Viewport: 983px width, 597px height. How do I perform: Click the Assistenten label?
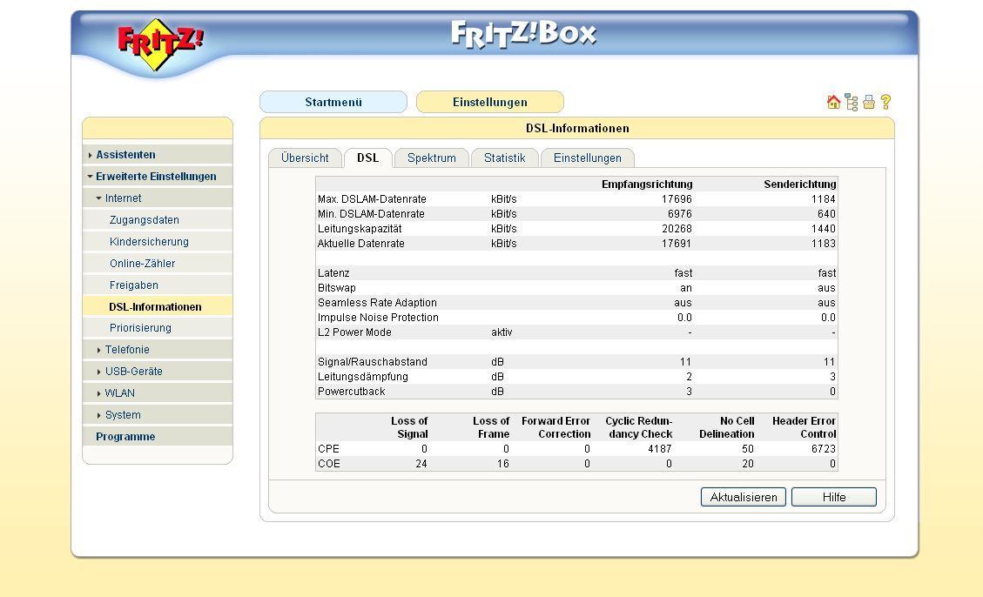click(125, 155)
